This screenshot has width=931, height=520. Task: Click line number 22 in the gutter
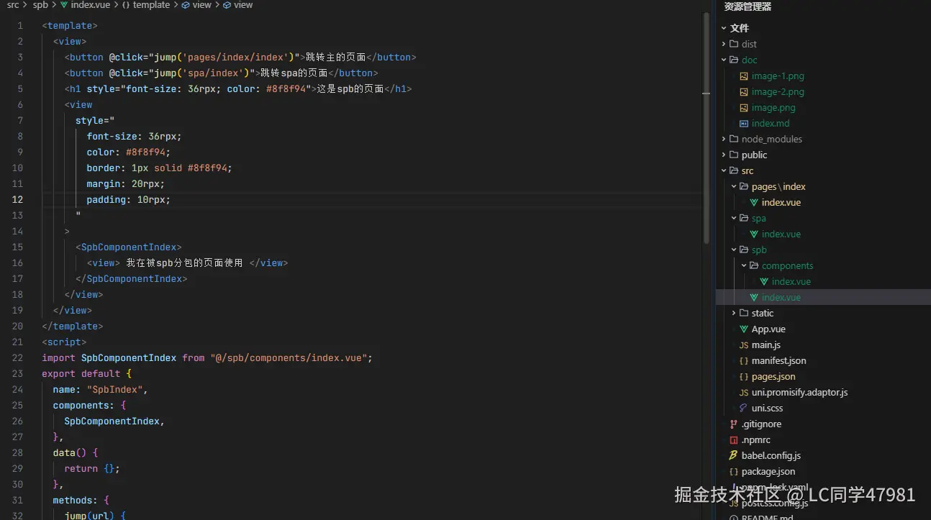click(x=17, y=357)
